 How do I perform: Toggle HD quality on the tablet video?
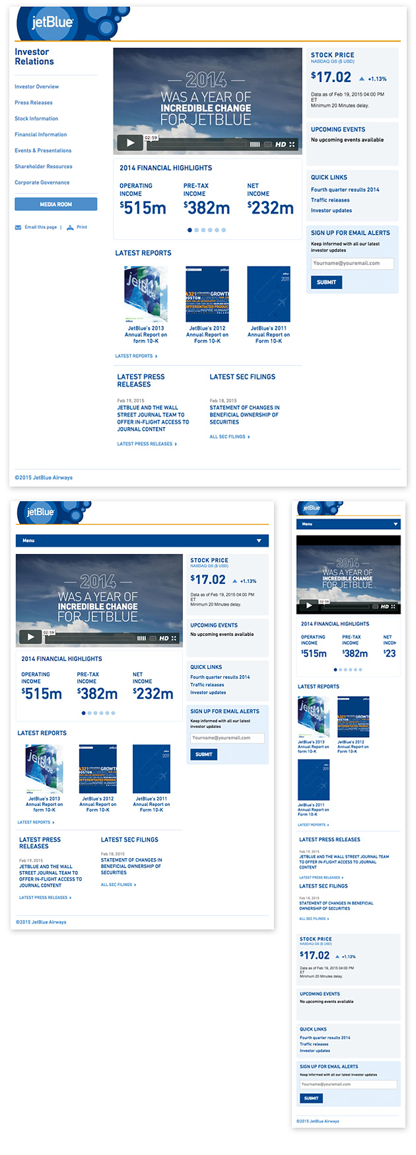pyautogui.click(x=164, y=639)
